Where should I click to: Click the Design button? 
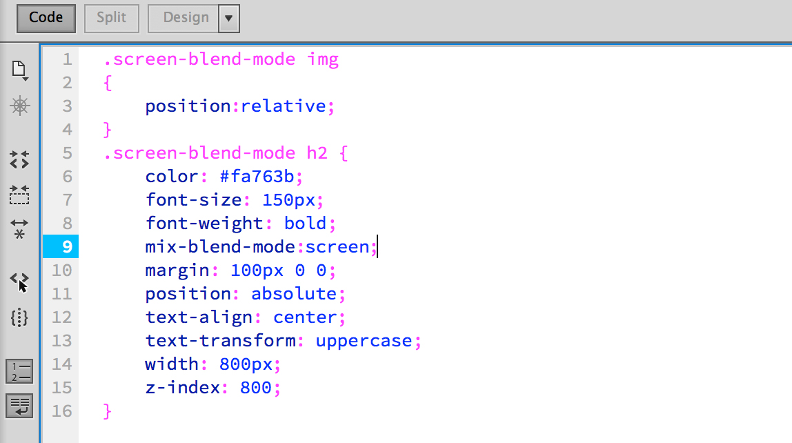click(x=187, y=18)
